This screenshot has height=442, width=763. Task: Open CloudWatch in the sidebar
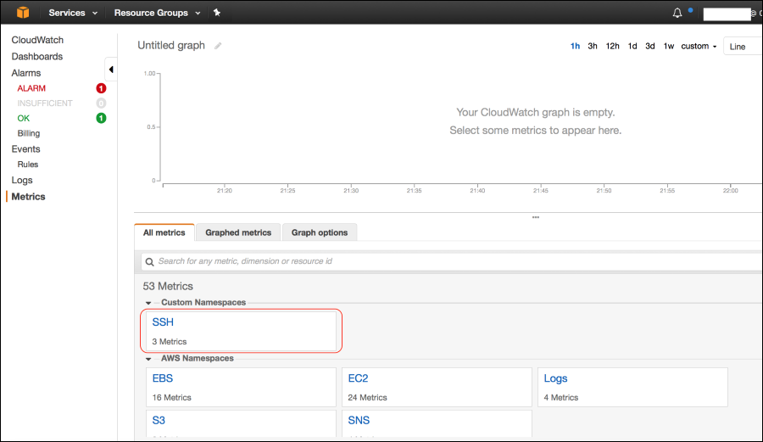37,40
